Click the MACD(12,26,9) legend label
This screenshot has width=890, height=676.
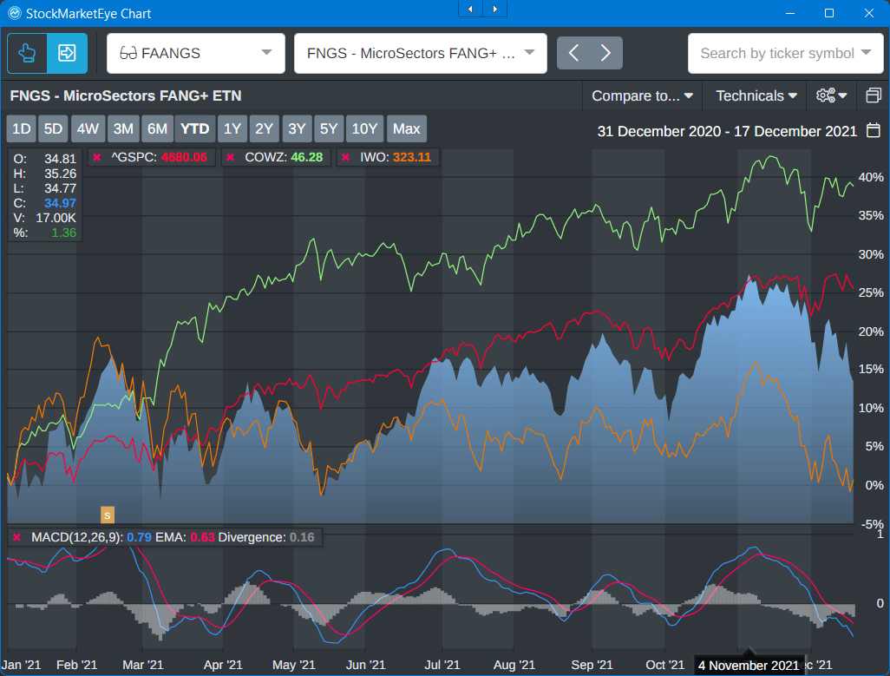[76, 537]
